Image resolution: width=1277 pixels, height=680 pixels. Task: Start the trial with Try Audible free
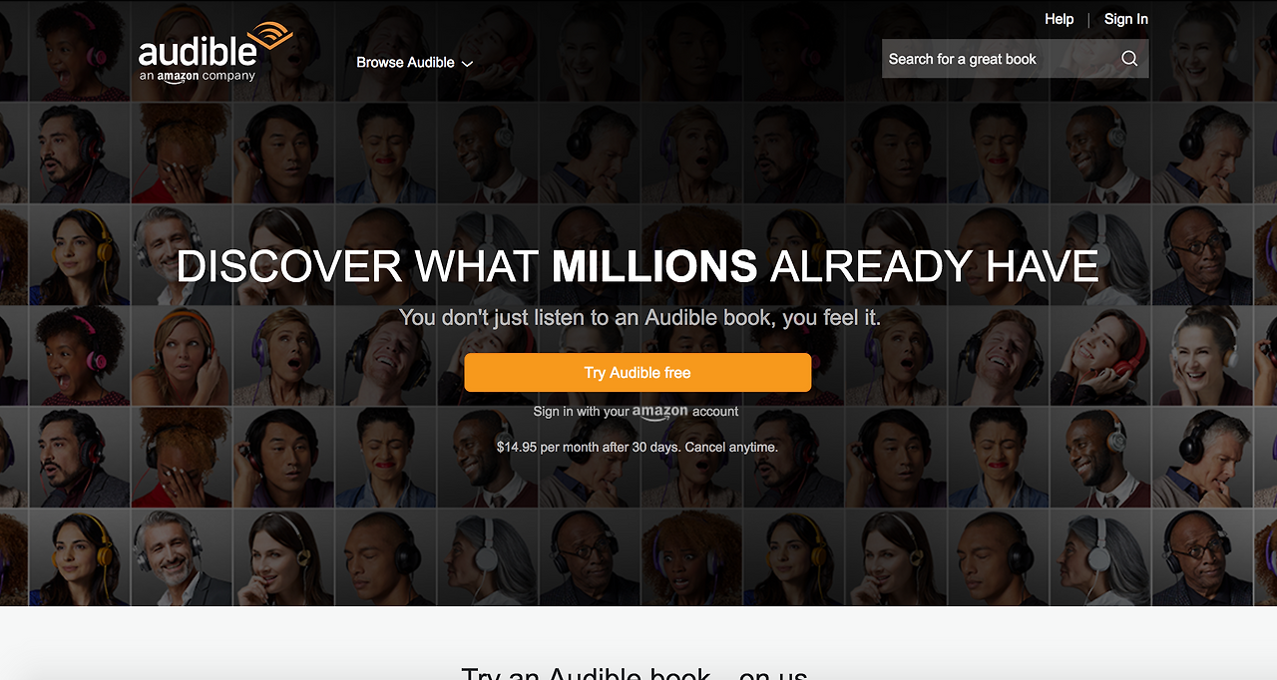(638, 372)
